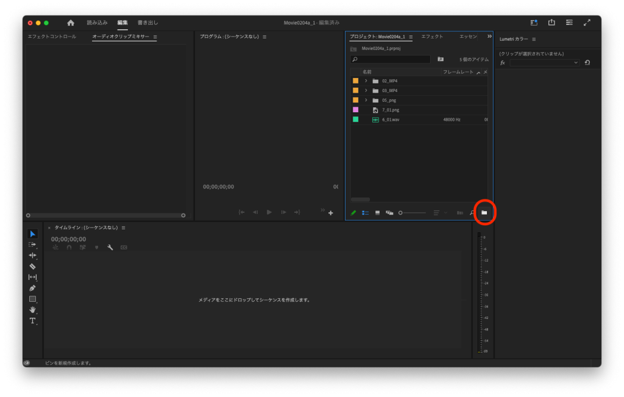Select the Razor tool

click(32, 266)
